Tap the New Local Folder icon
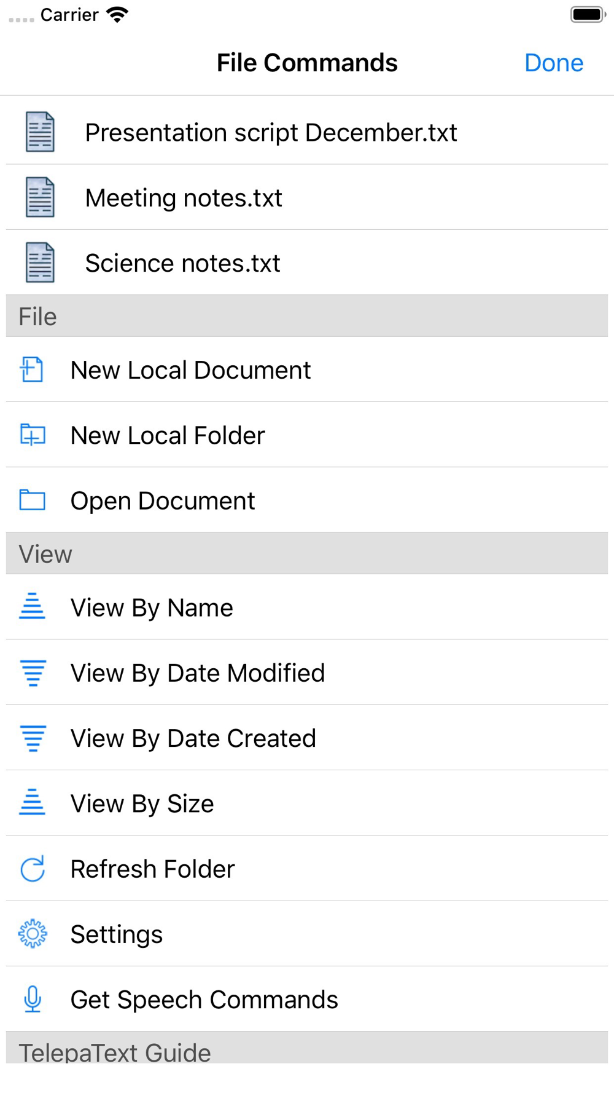 click(x=32, y=435)
